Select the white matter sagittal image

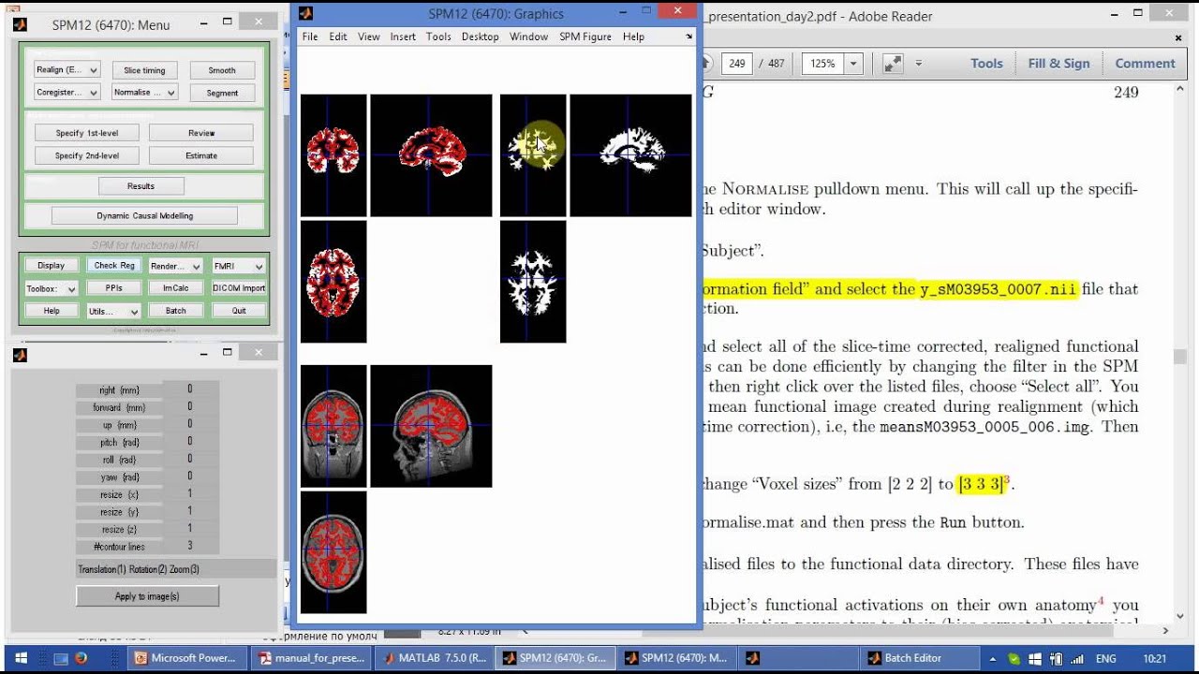point(630,155)
